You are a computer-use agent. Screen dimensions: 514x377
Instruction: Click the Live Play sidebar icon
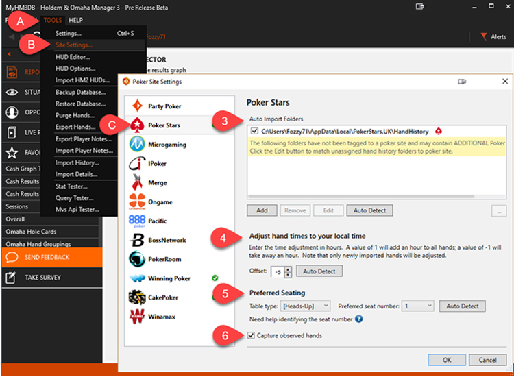12,132
